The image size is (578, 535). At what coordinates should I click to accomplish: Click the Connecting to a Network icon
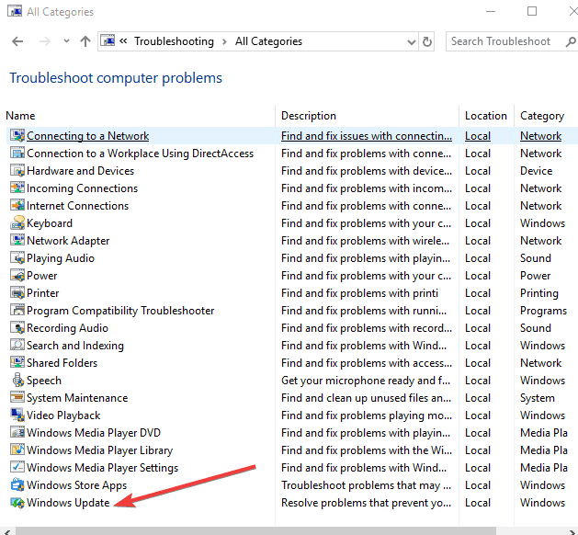click(x=17, y=136)
